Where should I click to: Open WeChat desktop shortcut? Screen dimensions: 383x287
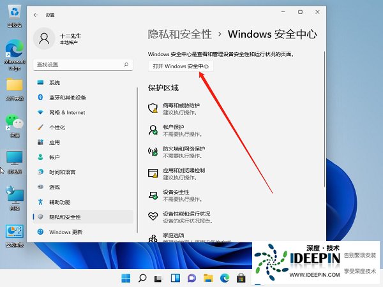15,126
